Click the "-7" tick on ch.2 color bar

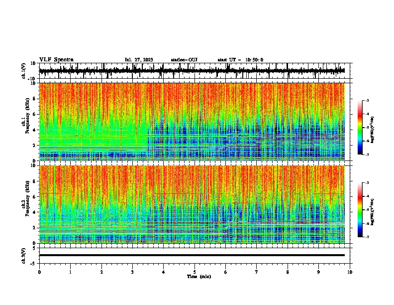(x=367, y=237)
